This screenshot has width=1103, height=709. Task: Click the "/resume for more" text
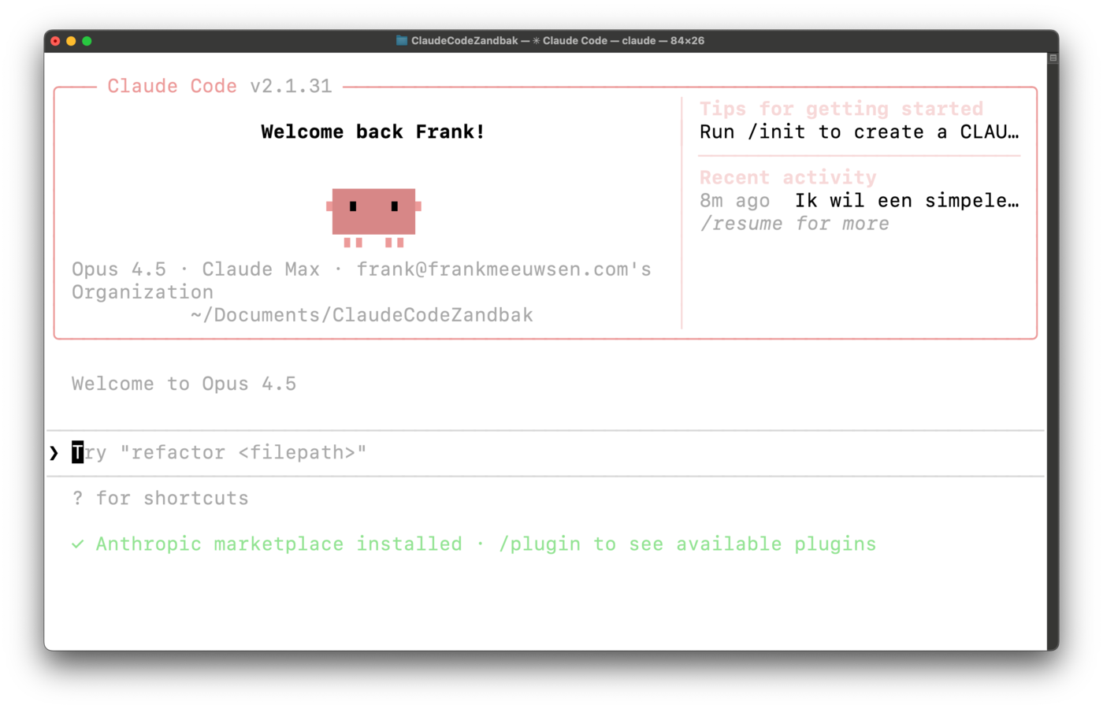click(794, 225)
